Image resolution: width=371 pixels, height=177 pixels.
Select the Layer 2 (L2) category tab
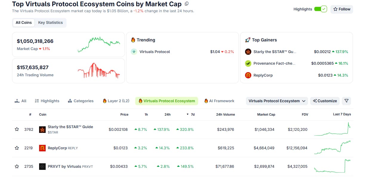(x=116, y=101)
